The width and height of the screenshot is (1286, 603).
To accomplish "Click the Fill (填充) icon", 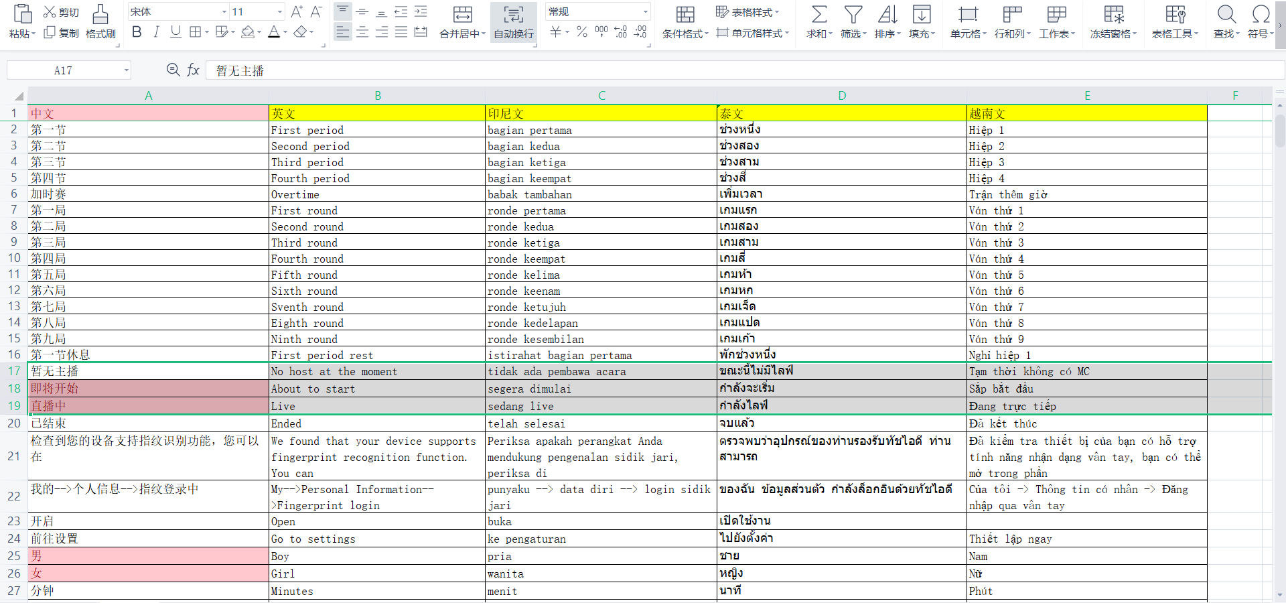I will tap(922, 15).
